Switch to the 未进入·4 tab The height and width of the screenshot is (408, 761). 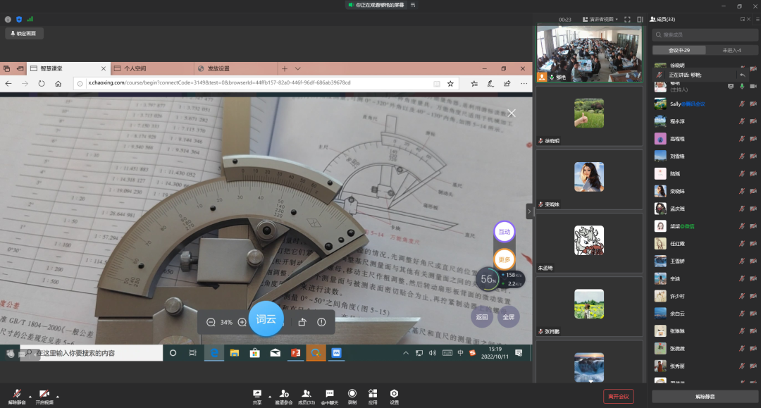(732, 51)
